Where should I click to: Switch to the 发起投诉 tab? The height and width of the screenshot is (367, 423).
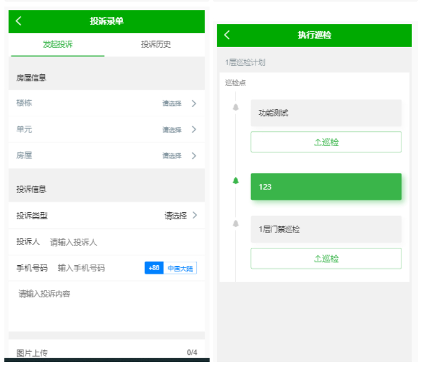tap(57, 44)
